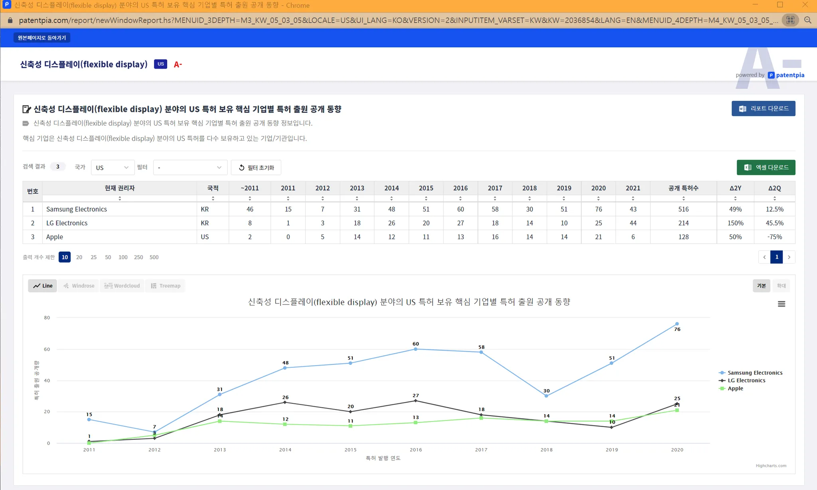This screenshot has height=490, width=817.
Task: Switch to the Windrose chart tab
Action: coord(79,286)
